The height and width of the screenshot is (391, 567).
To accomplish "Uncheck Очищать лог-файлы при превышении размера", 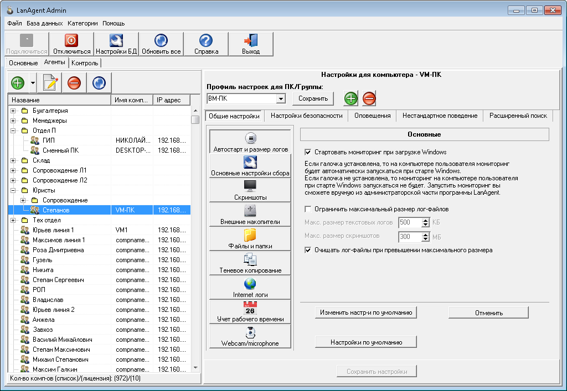I will tap(308, 250).
